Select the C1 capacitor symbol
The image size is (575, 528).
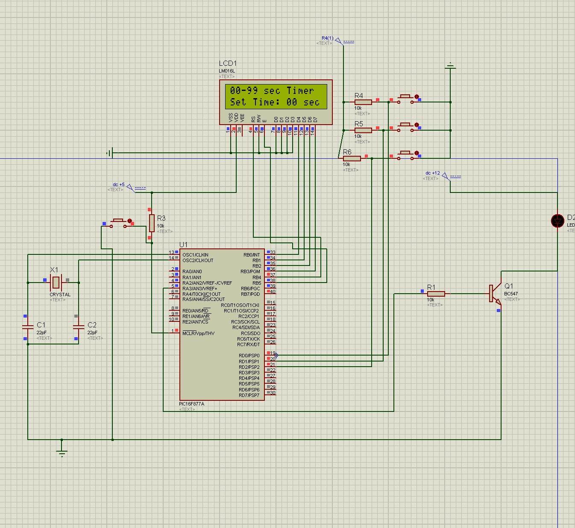coord(28,327)
